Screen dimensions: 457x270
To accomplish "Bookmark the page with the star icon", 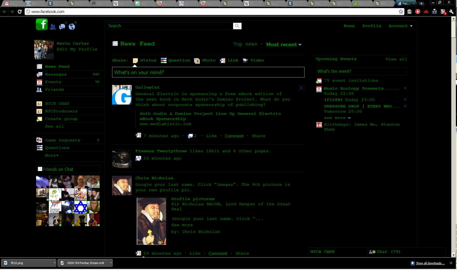I will pyautogui.click(x=401, y=12).
